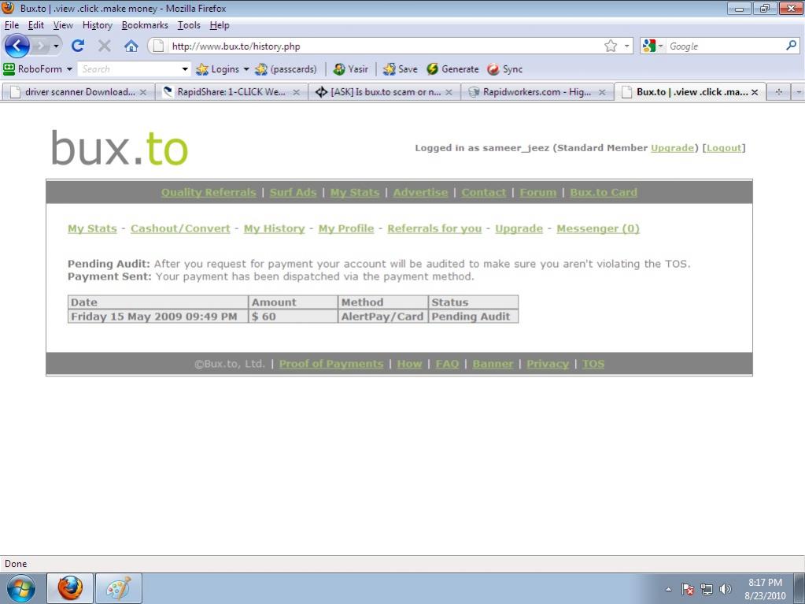Viewport: 805px width, 604px height.
Task: Open the URL bar history dropdown arrow
Action: (x=626, y=46)
